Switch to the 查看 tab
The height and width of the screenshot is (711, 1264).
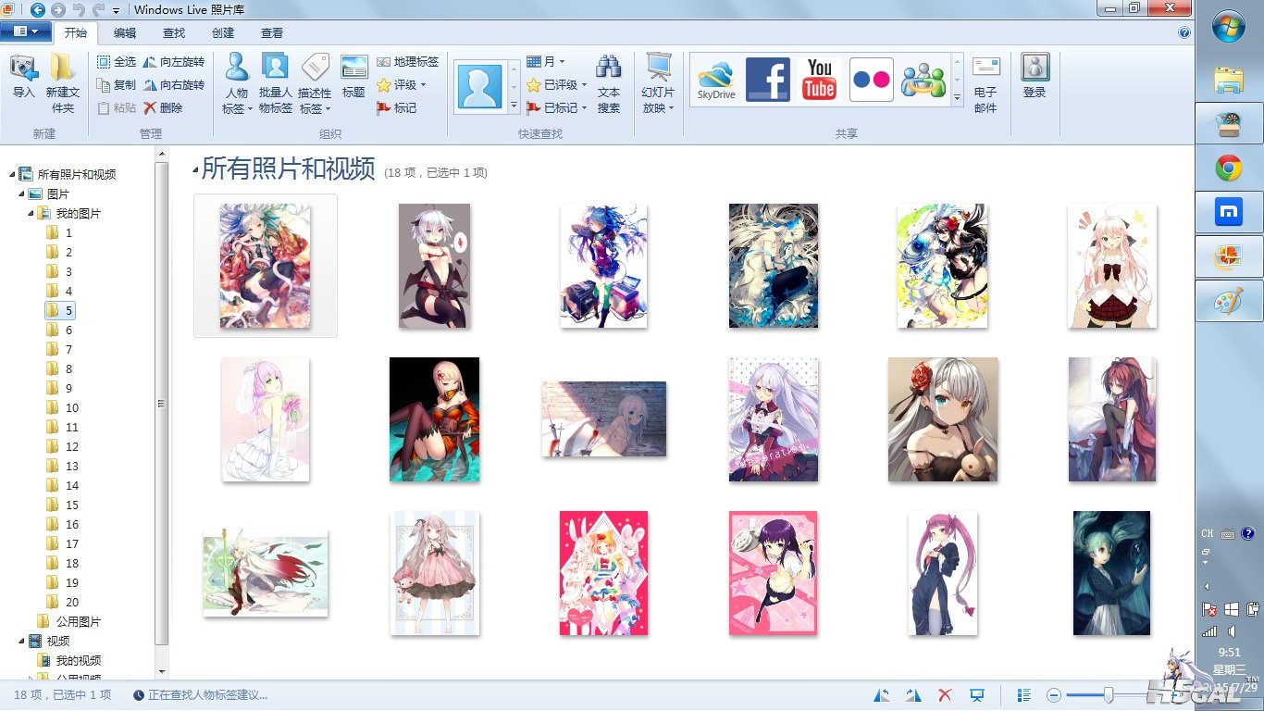[272, 33]
